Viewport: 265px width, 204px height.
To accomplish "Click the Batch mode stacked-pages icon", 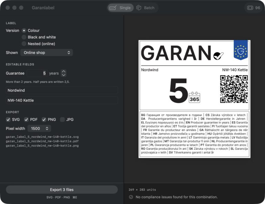I will pyautogui.click(x=139, y=8).
